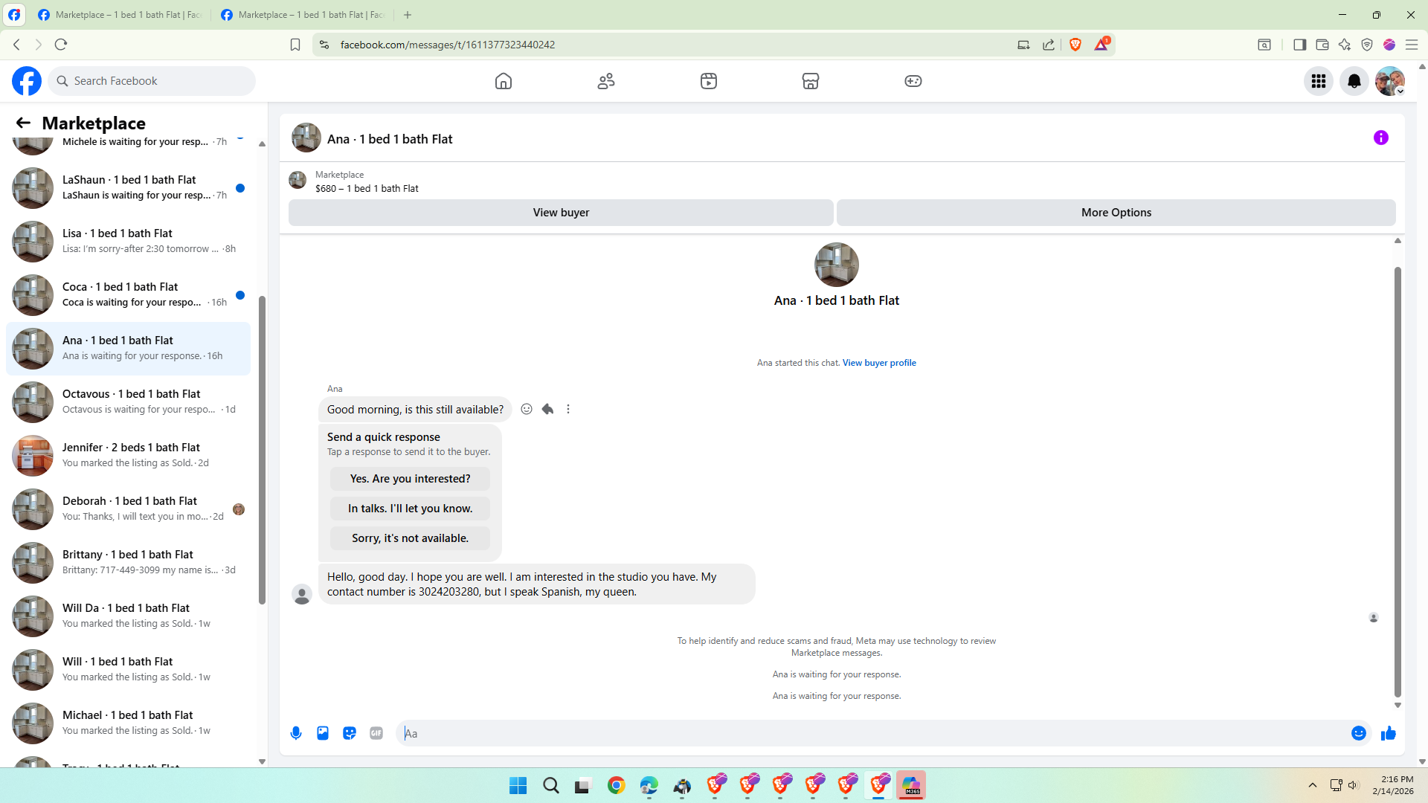The height and width of the screenshot is (803, 1428).
Task: Open Facebook Marketplace tab in navigation
Action: (811, 81)
